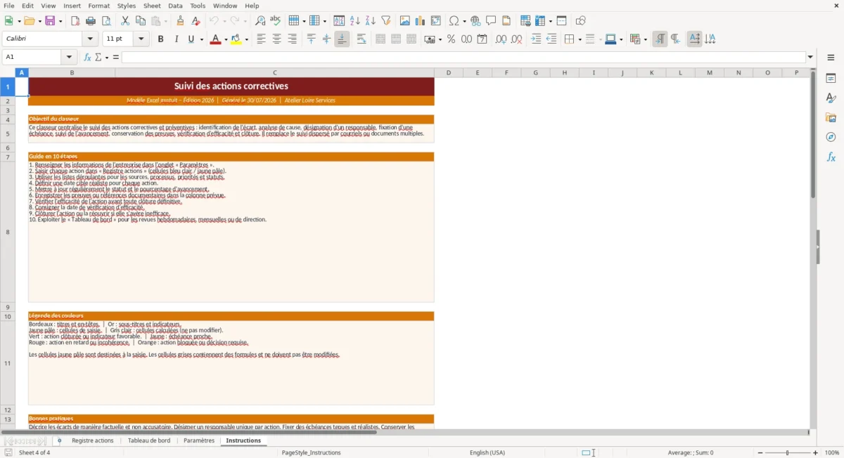
Task: Click the Print icon
Action: pyautogui.click(x=91, y=21)
